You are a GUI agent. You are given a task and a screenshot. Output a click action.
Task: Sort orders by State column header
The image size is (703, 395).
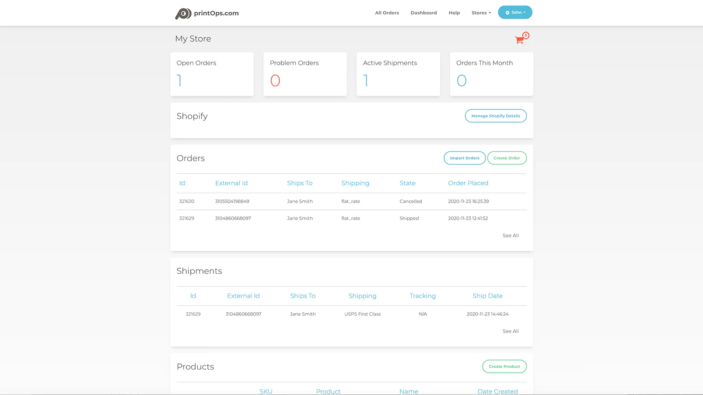coord(407,183)
